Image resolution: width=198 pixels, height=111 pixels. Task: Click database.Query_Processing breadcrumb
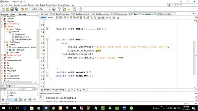[54, 90]
